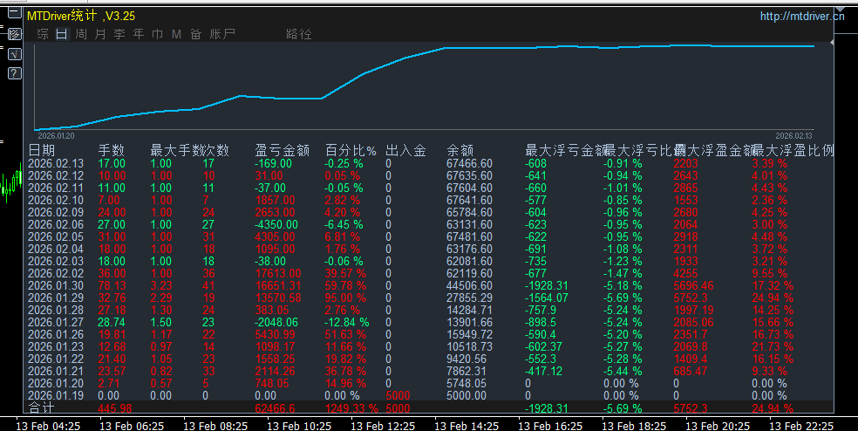Click the 67466.60 balance value

pyautogui.click(x=469, y=163)
